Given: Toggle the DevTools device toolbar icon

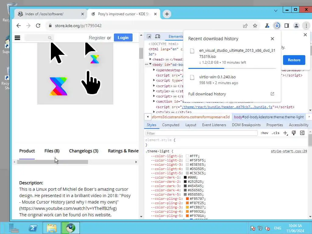Looking at the screenshot, I should tap(158, 37).
